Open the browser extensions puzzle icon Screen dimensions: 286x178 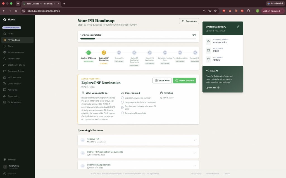[x=248, y=11]
